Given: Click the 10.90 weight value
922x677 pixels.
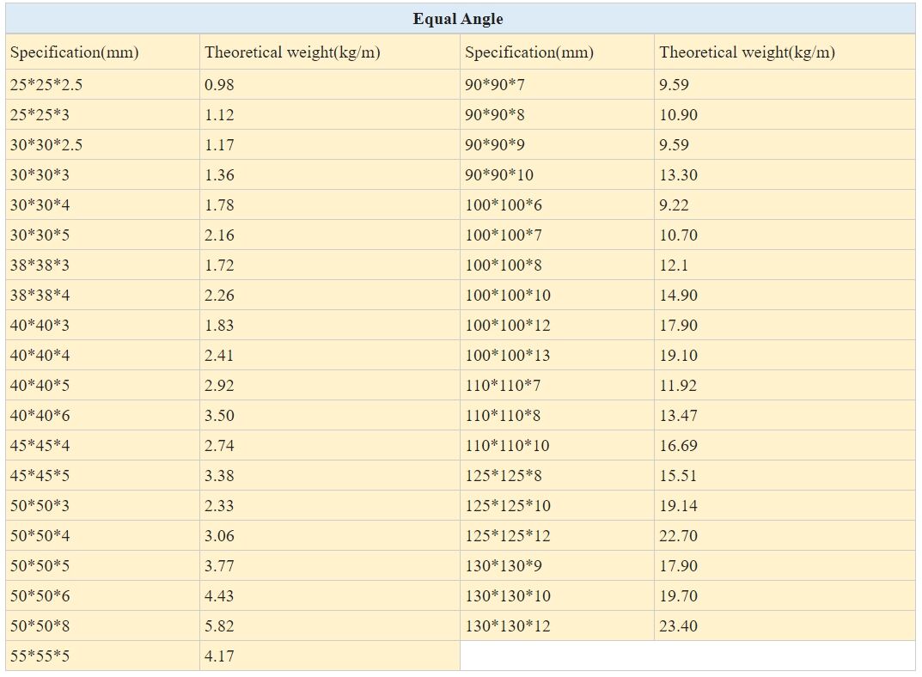Looking at the screenshot, I should pos(678,115).
